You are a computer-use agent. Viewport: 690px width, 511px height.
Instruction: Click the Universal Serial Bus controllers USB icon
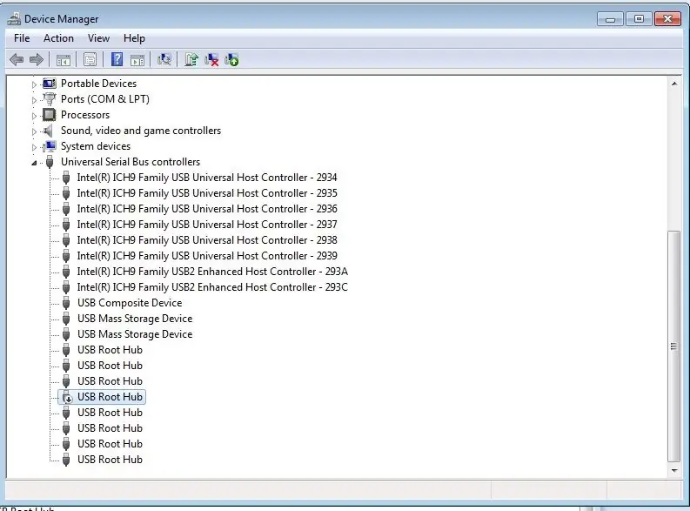tap(50, 162)
